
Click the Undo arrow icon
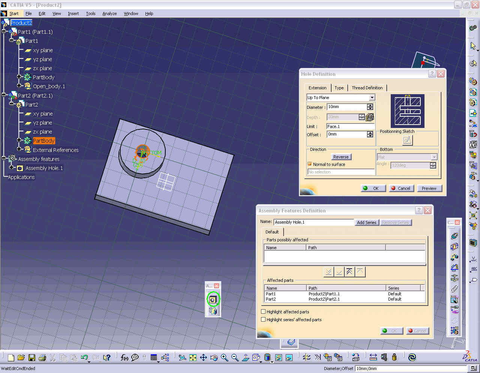pyautogui.click(x=84, y=358)
